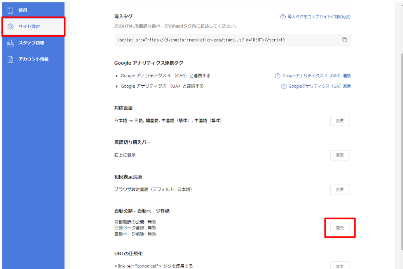
Task: Click the URLの正規化 heading
Action: [128, 253]
